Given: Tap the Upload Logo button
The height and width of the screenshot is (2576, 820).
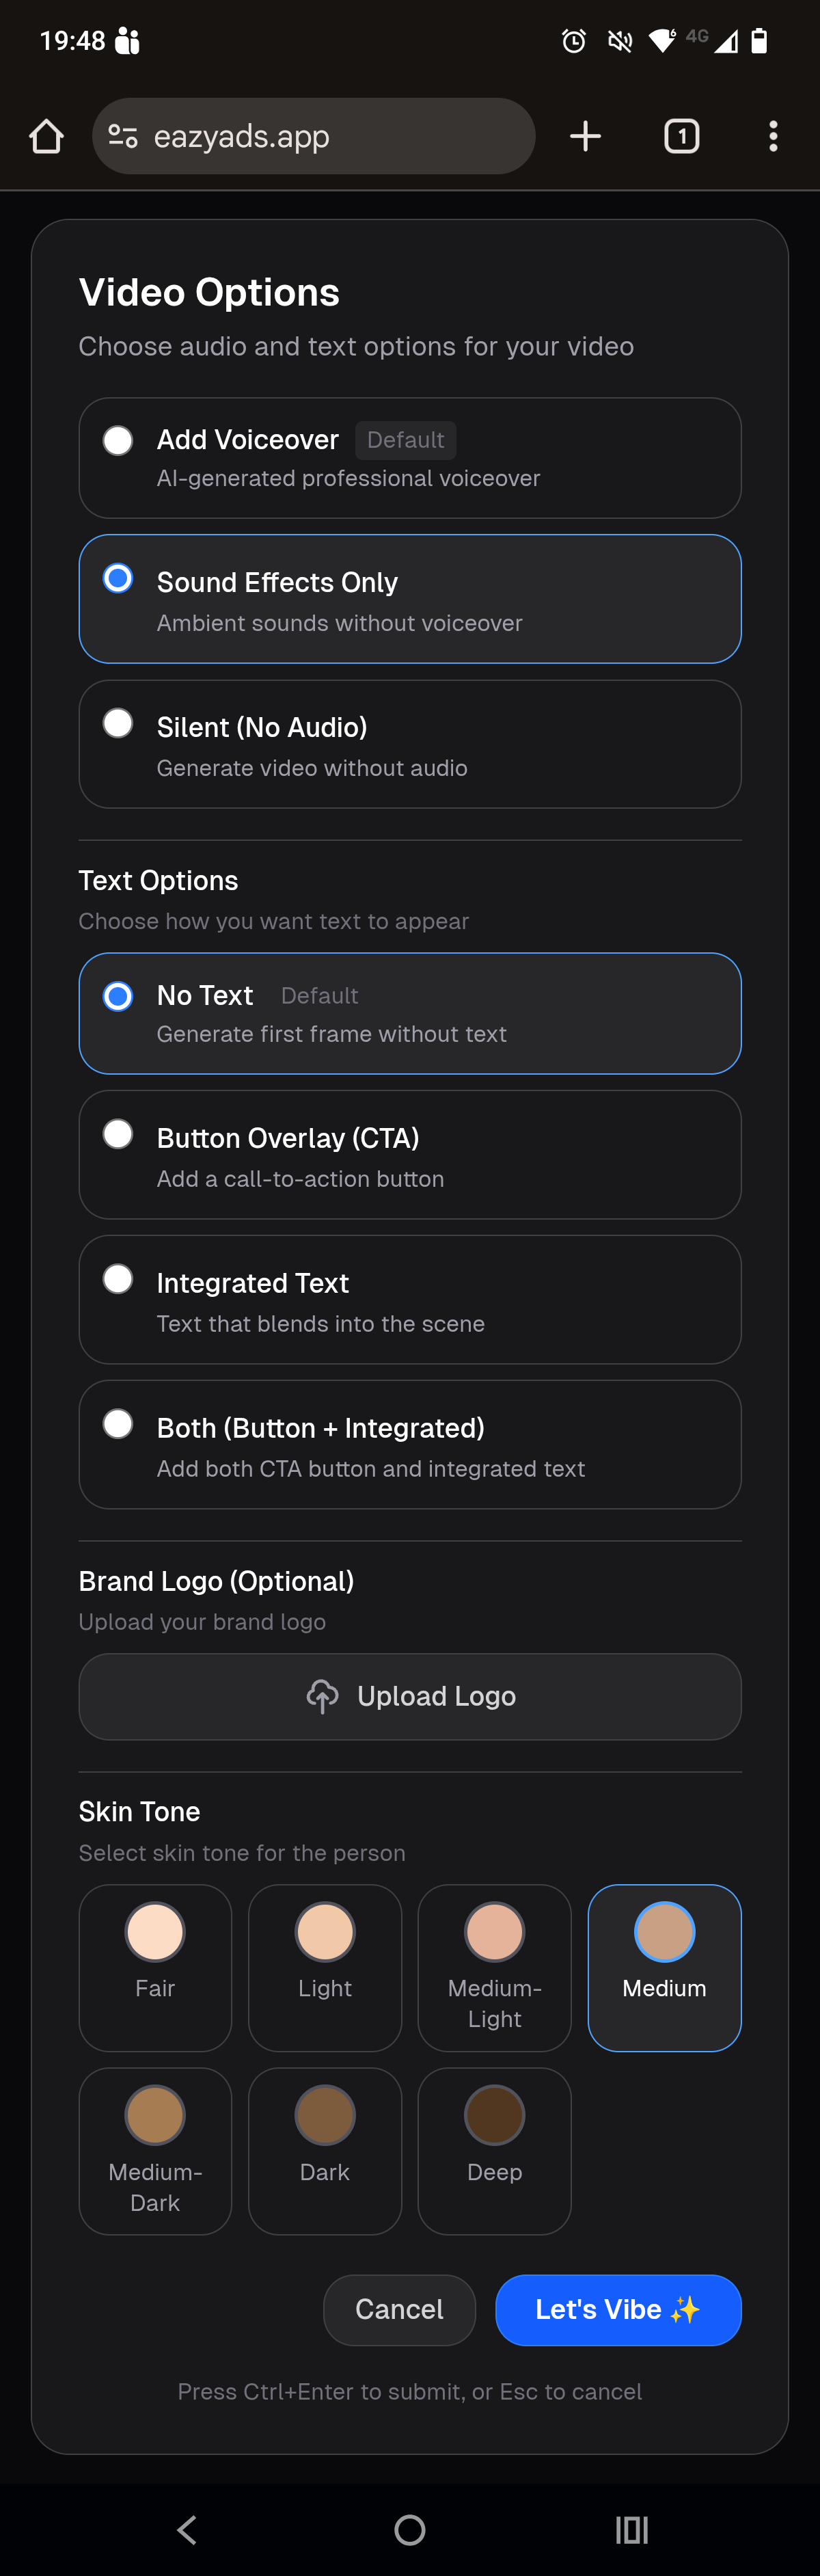Looking at the screenshot, I should pyautogui.click(x=410, y=1696).
